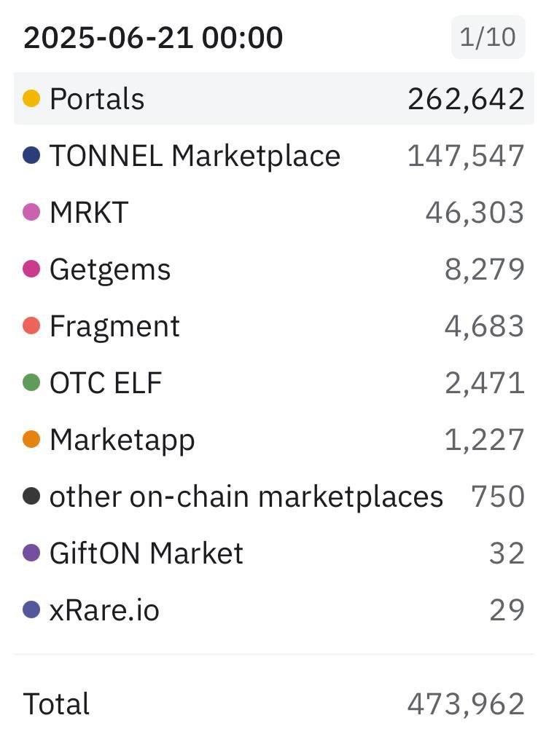Open the 1/10 page indicator badge
The height and width of the screenshot is (742, 546).
488,37
